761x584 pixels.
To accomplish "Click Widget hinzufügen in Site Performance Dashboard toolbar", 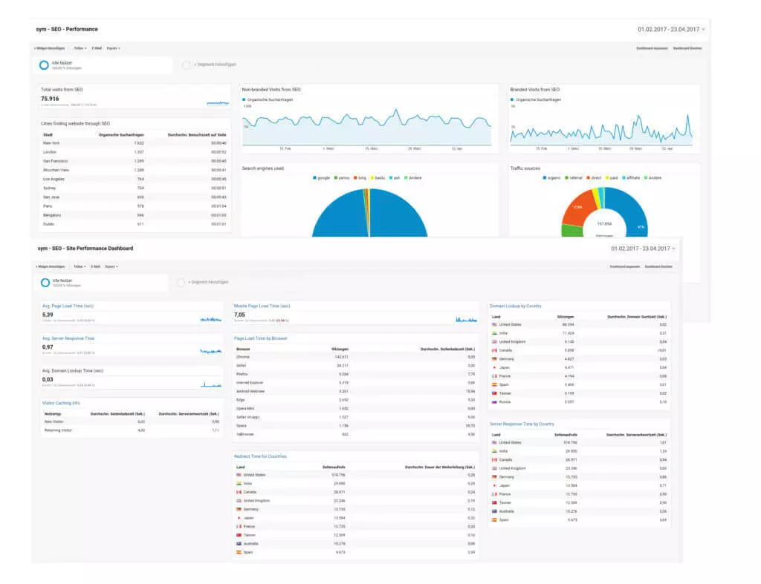I will (x=51, y=266).
